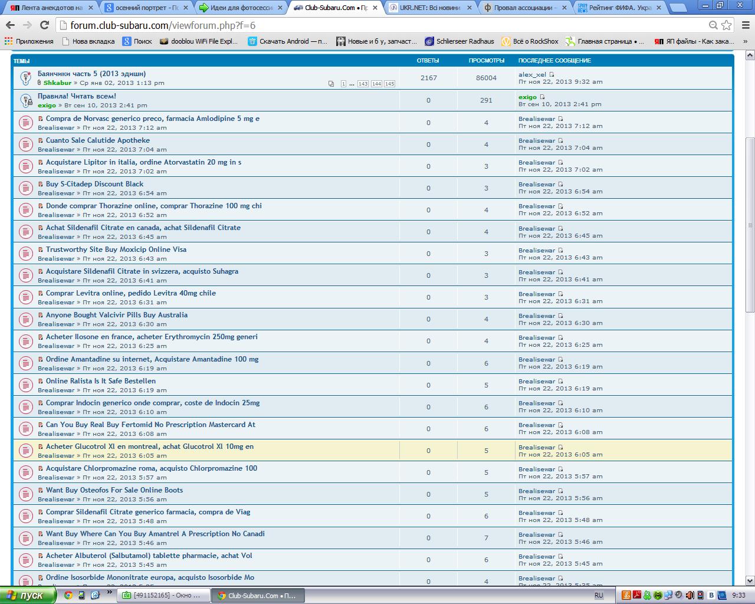Click view latest post icon next to alex_xel

coord(552,75)
